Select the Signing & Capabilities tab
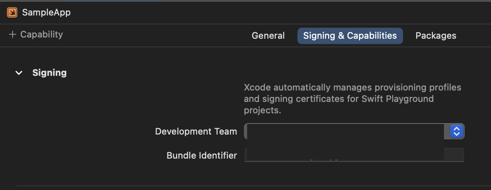The height and width of the screenshot is (190, 491). (350, 35)
